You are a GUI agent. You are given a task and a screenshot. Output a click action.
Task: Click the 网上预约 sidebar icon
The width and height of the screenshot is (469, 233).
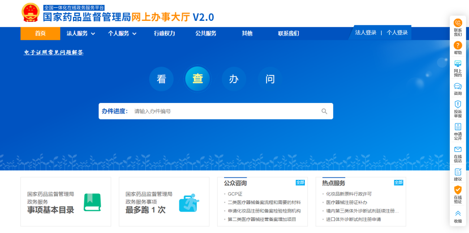coord(458,64)
